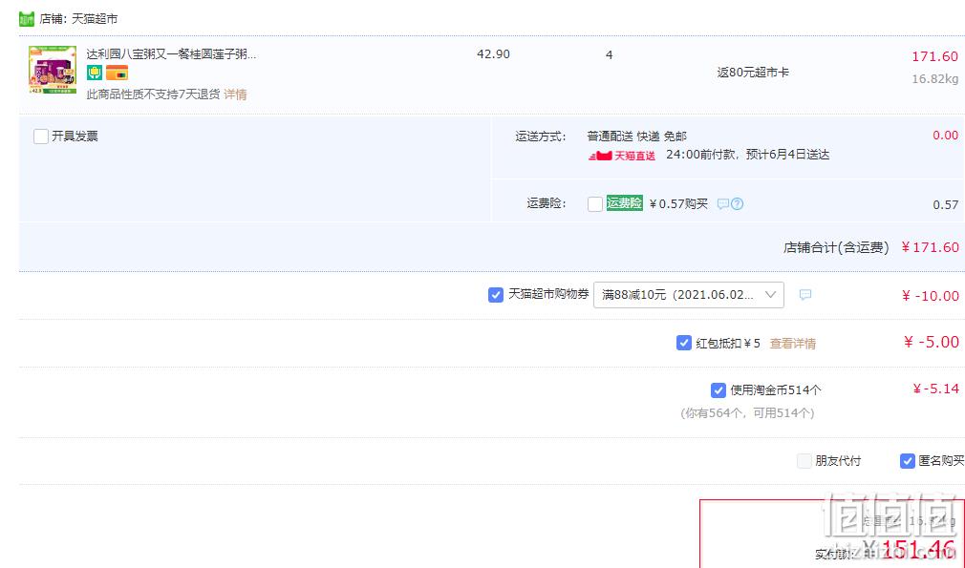Click the 店铺: 天猫超市 store name
Screen dimensions: 965x568
78,19
